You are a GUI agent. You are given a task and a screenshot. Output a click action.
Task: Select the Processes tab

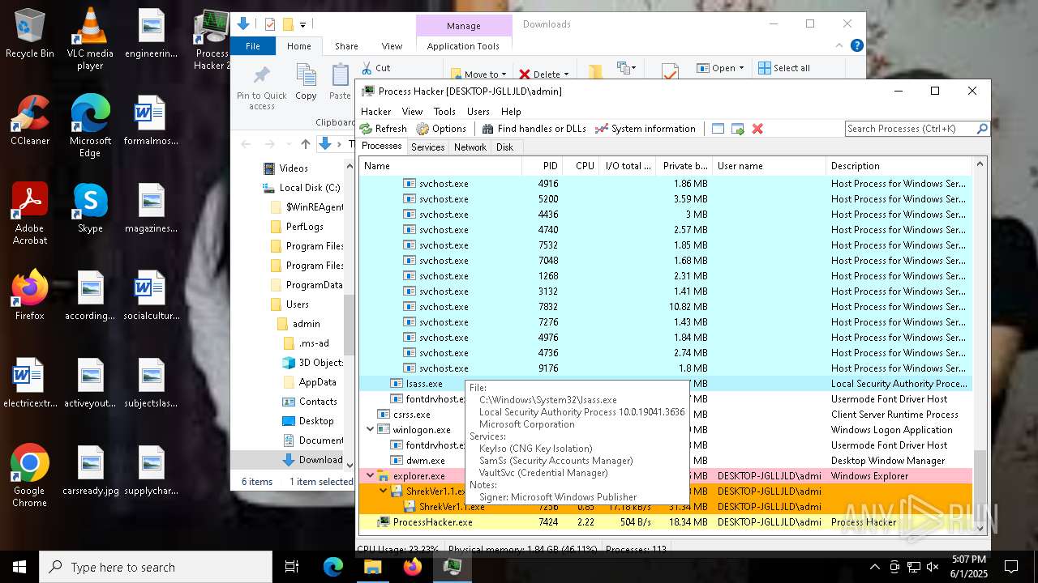tap(382, 147)
